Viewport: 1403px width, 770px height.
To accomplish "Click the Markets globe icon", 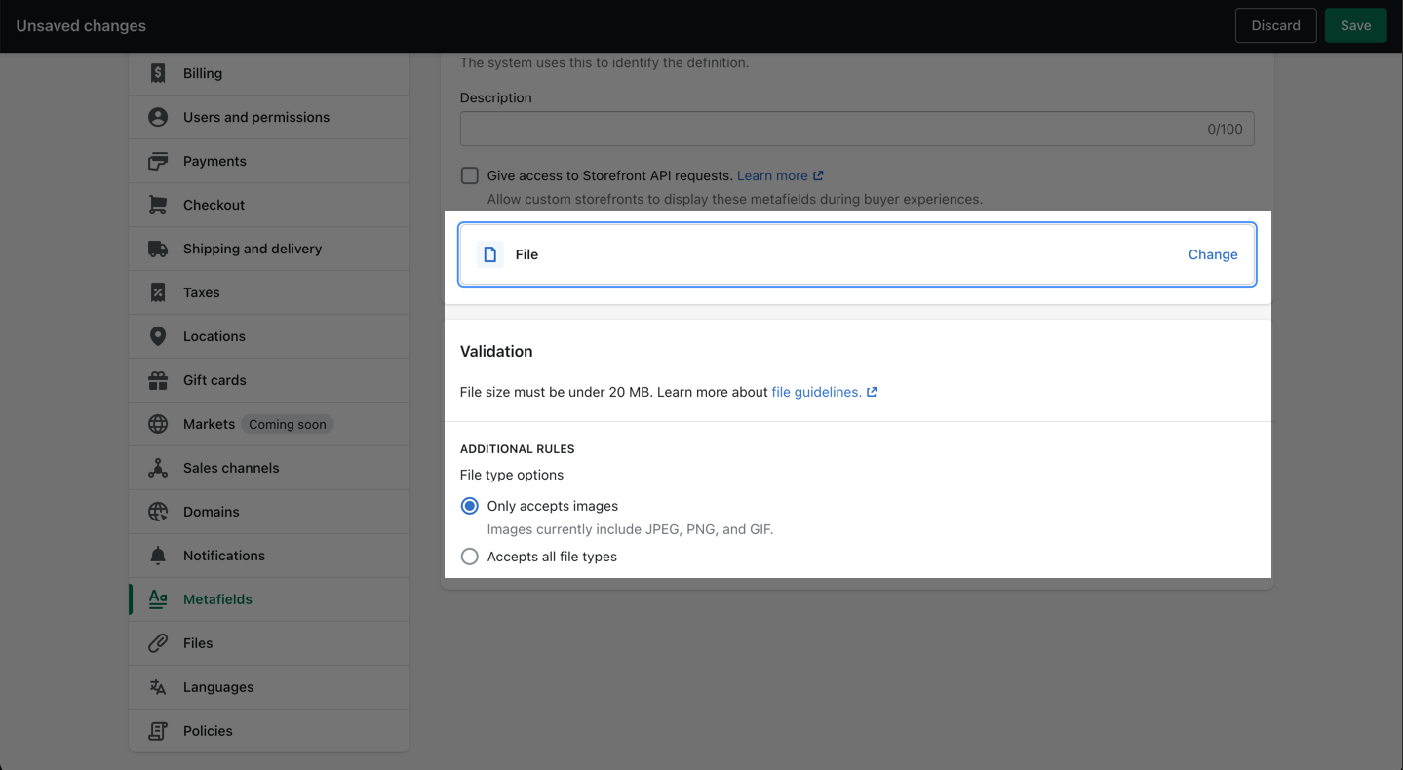I will pos(158,424).
